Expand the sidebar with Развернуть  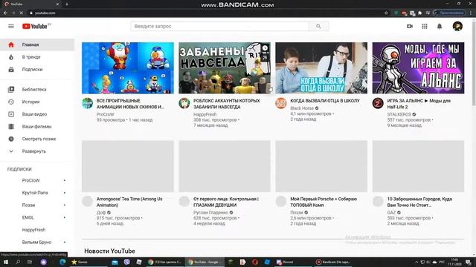(37, 151)
